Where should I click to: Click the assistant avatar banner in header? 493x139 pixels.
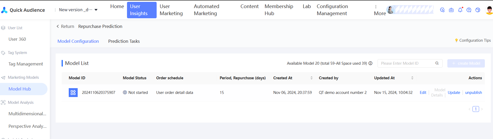click(x=410, y=10)
